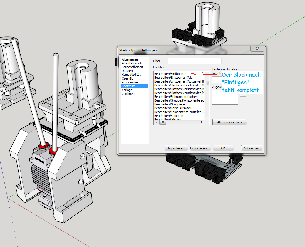Close the SketchUp-Einstellungen dialog window
Viewport: 305px width, 247px height.
click(257, 49)
